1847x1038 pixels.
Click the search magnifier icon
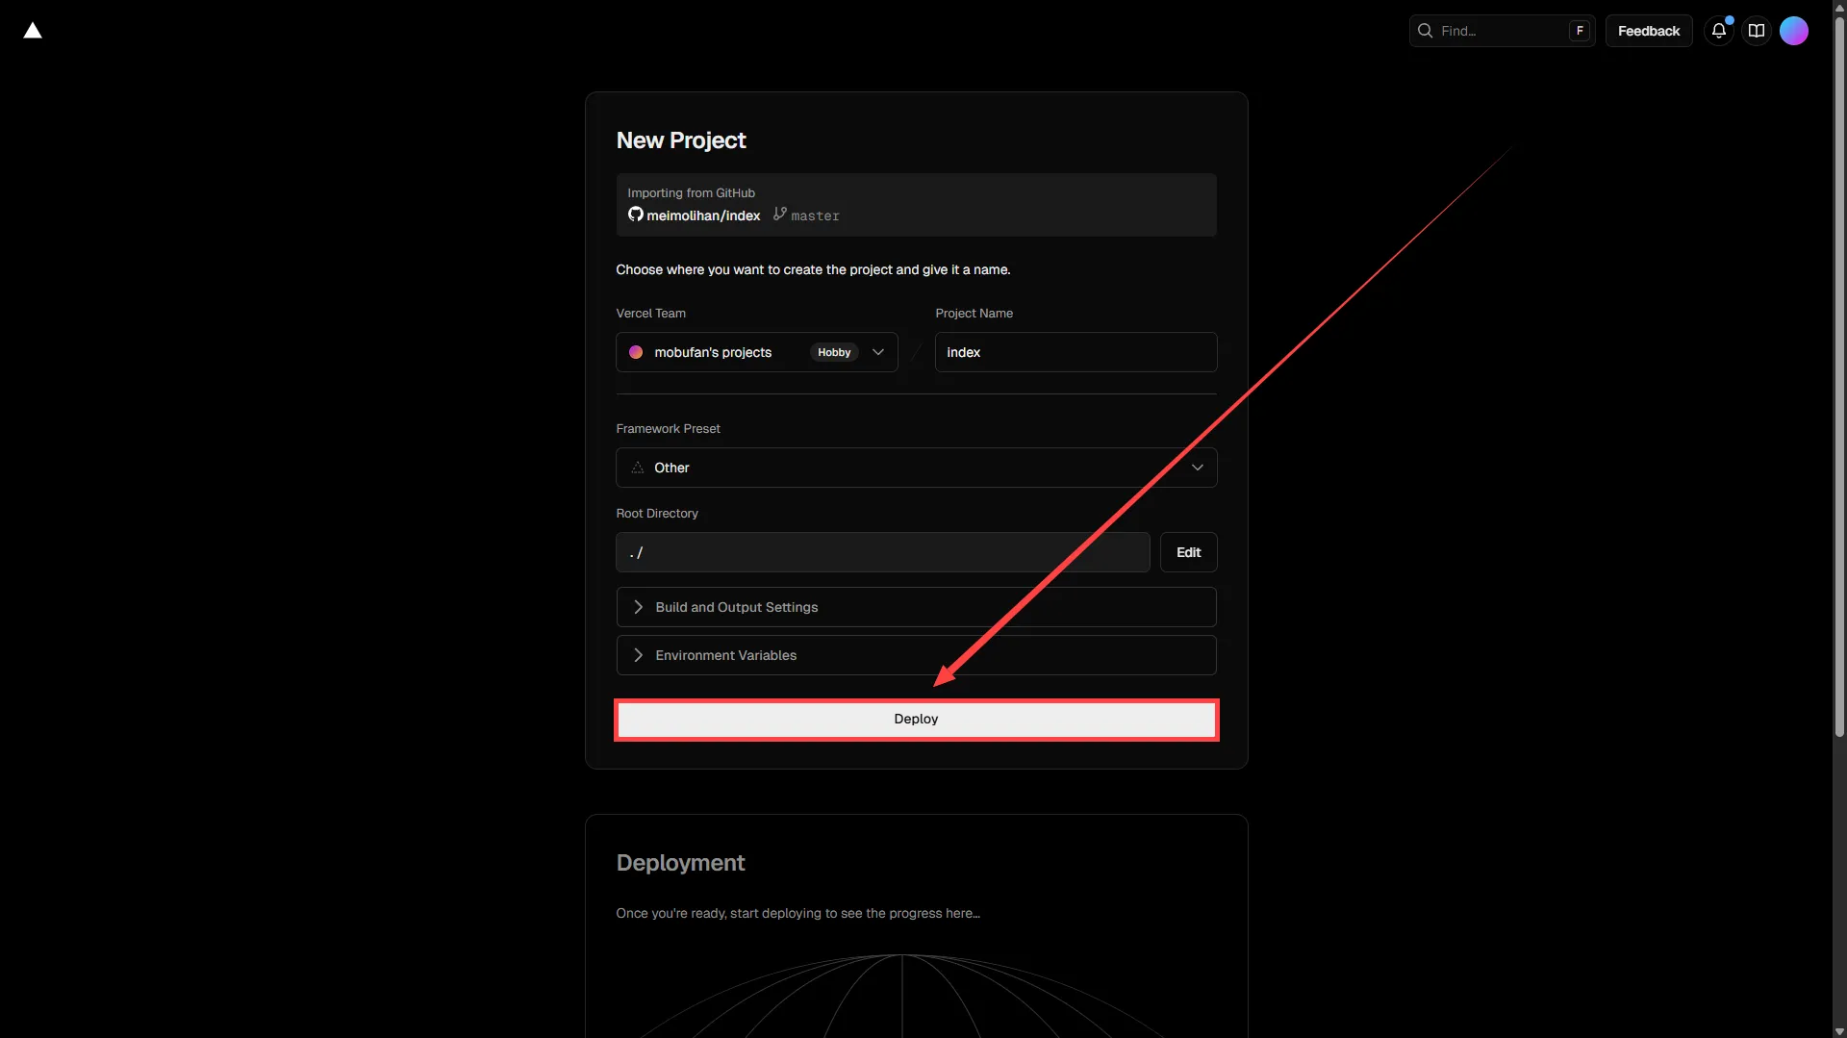(x=1425, y=31)
